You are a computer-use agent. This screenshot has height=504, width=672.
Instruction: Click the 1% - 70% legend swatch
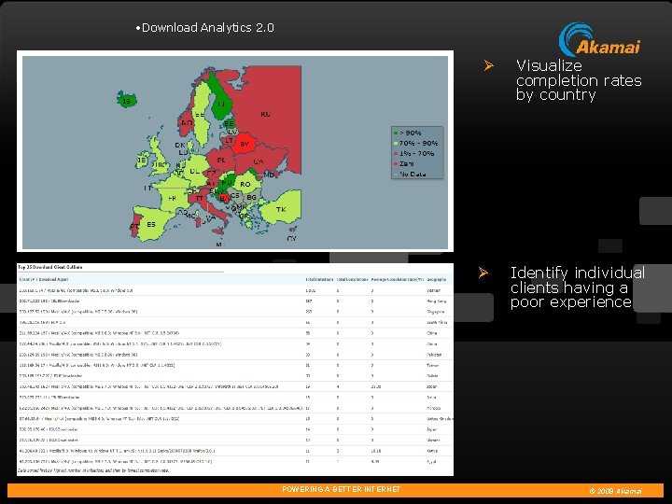pos(396,153)
